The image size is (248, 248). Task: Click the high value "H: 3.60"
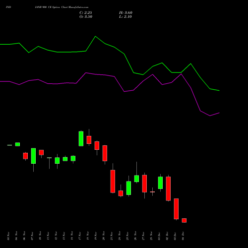click(x=125, y=13)
